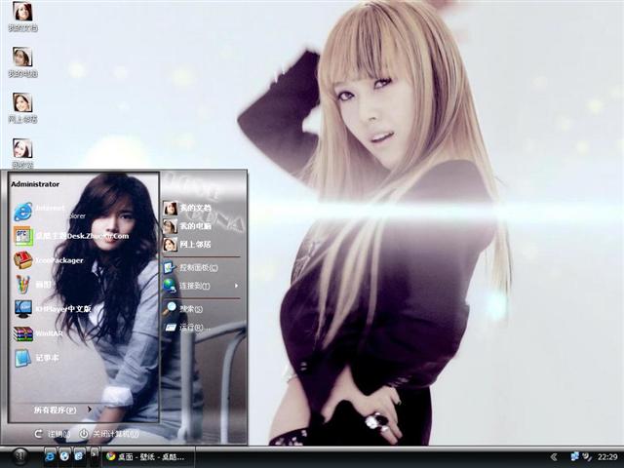Open Notepad (记事本) in the Start menu
624x468 pixels.
click(x=37, y=358)
